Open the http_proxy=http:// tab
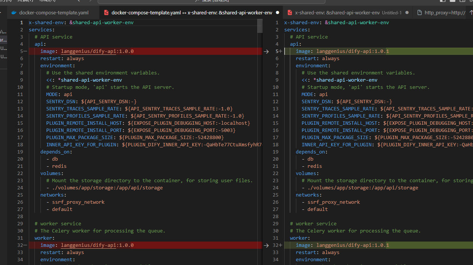 point(441,12)
